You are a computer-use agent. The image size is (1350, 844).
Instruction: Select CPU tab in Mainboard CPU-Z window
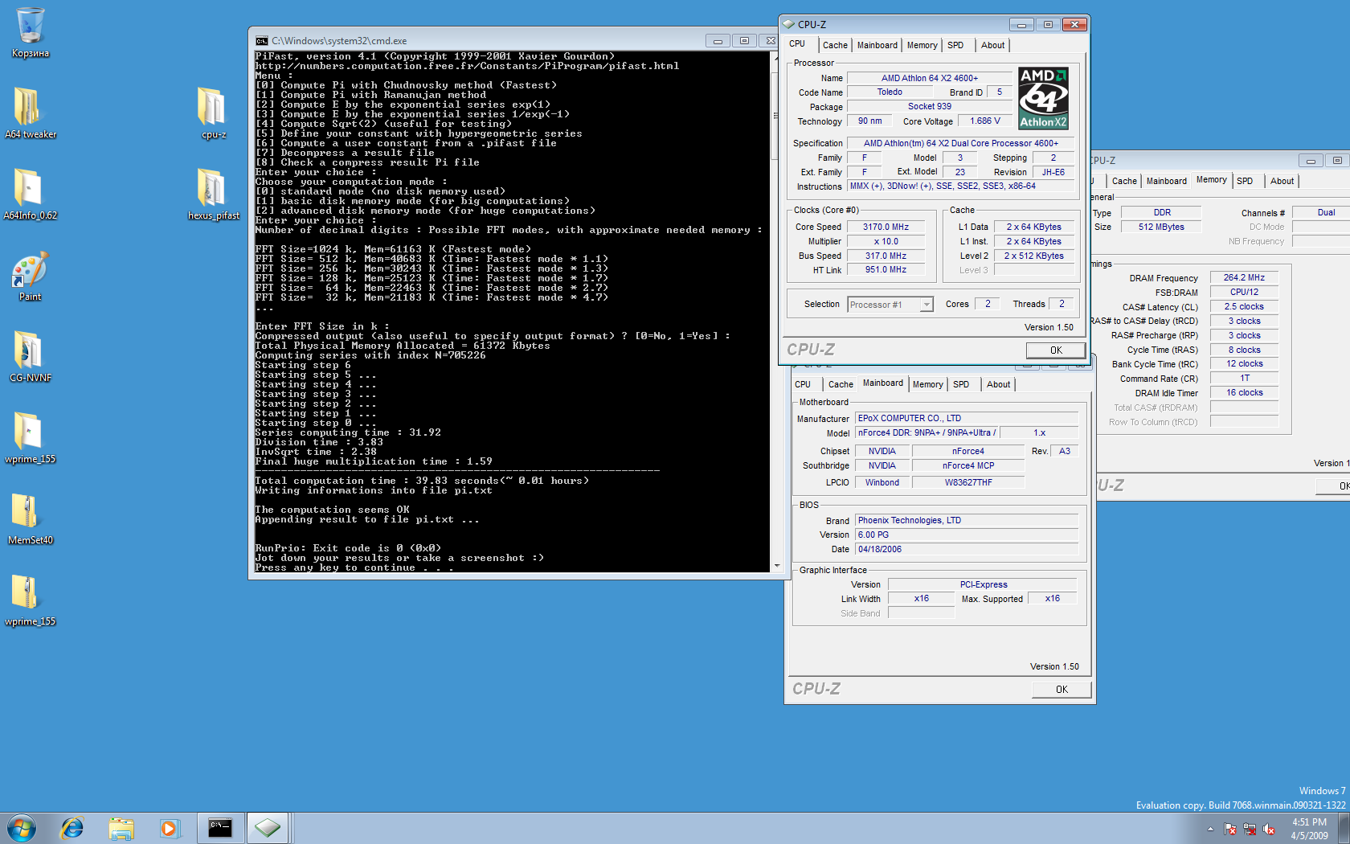click(x=803, y=384)
